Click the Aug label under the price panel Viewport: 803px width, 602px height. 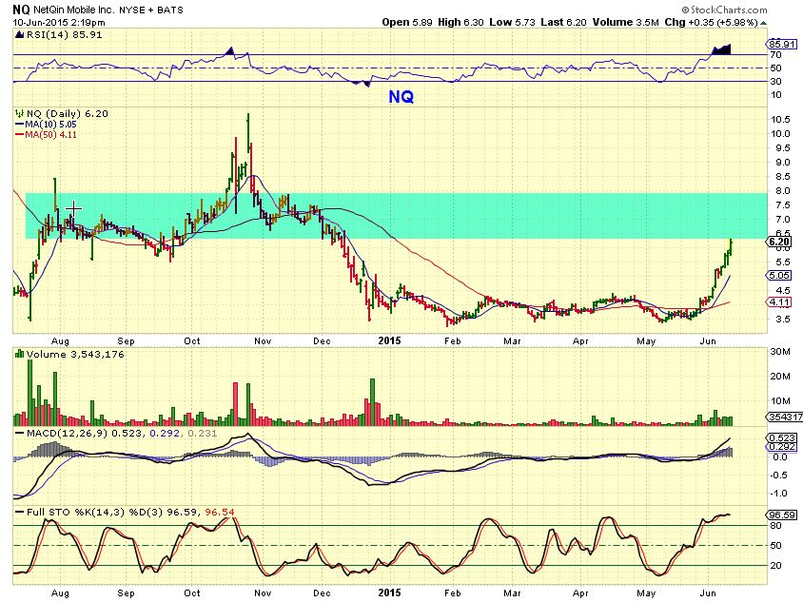point(60,341)
